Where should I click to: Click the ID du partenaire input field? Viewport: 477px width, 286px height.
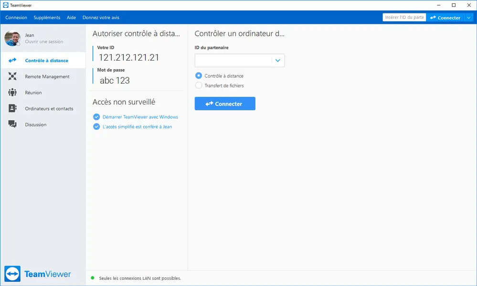[233, 60]
